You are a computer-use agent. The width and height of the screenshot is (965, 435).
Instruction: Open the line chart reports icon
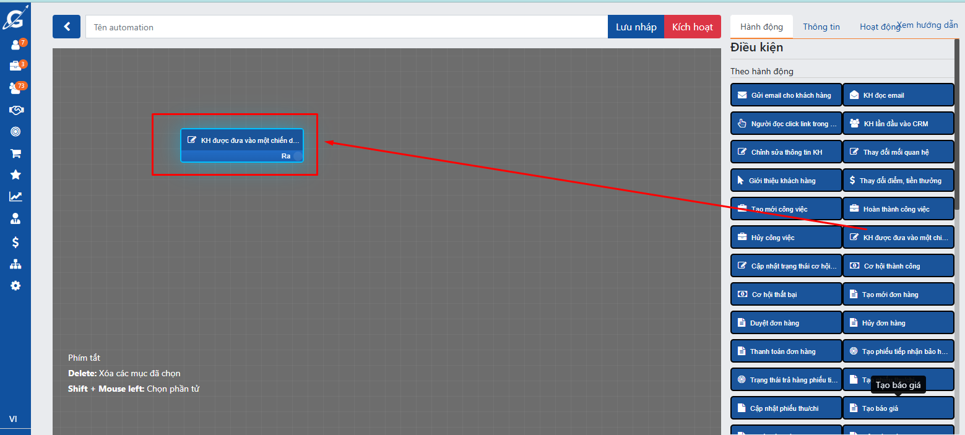[x=15, y=197]
